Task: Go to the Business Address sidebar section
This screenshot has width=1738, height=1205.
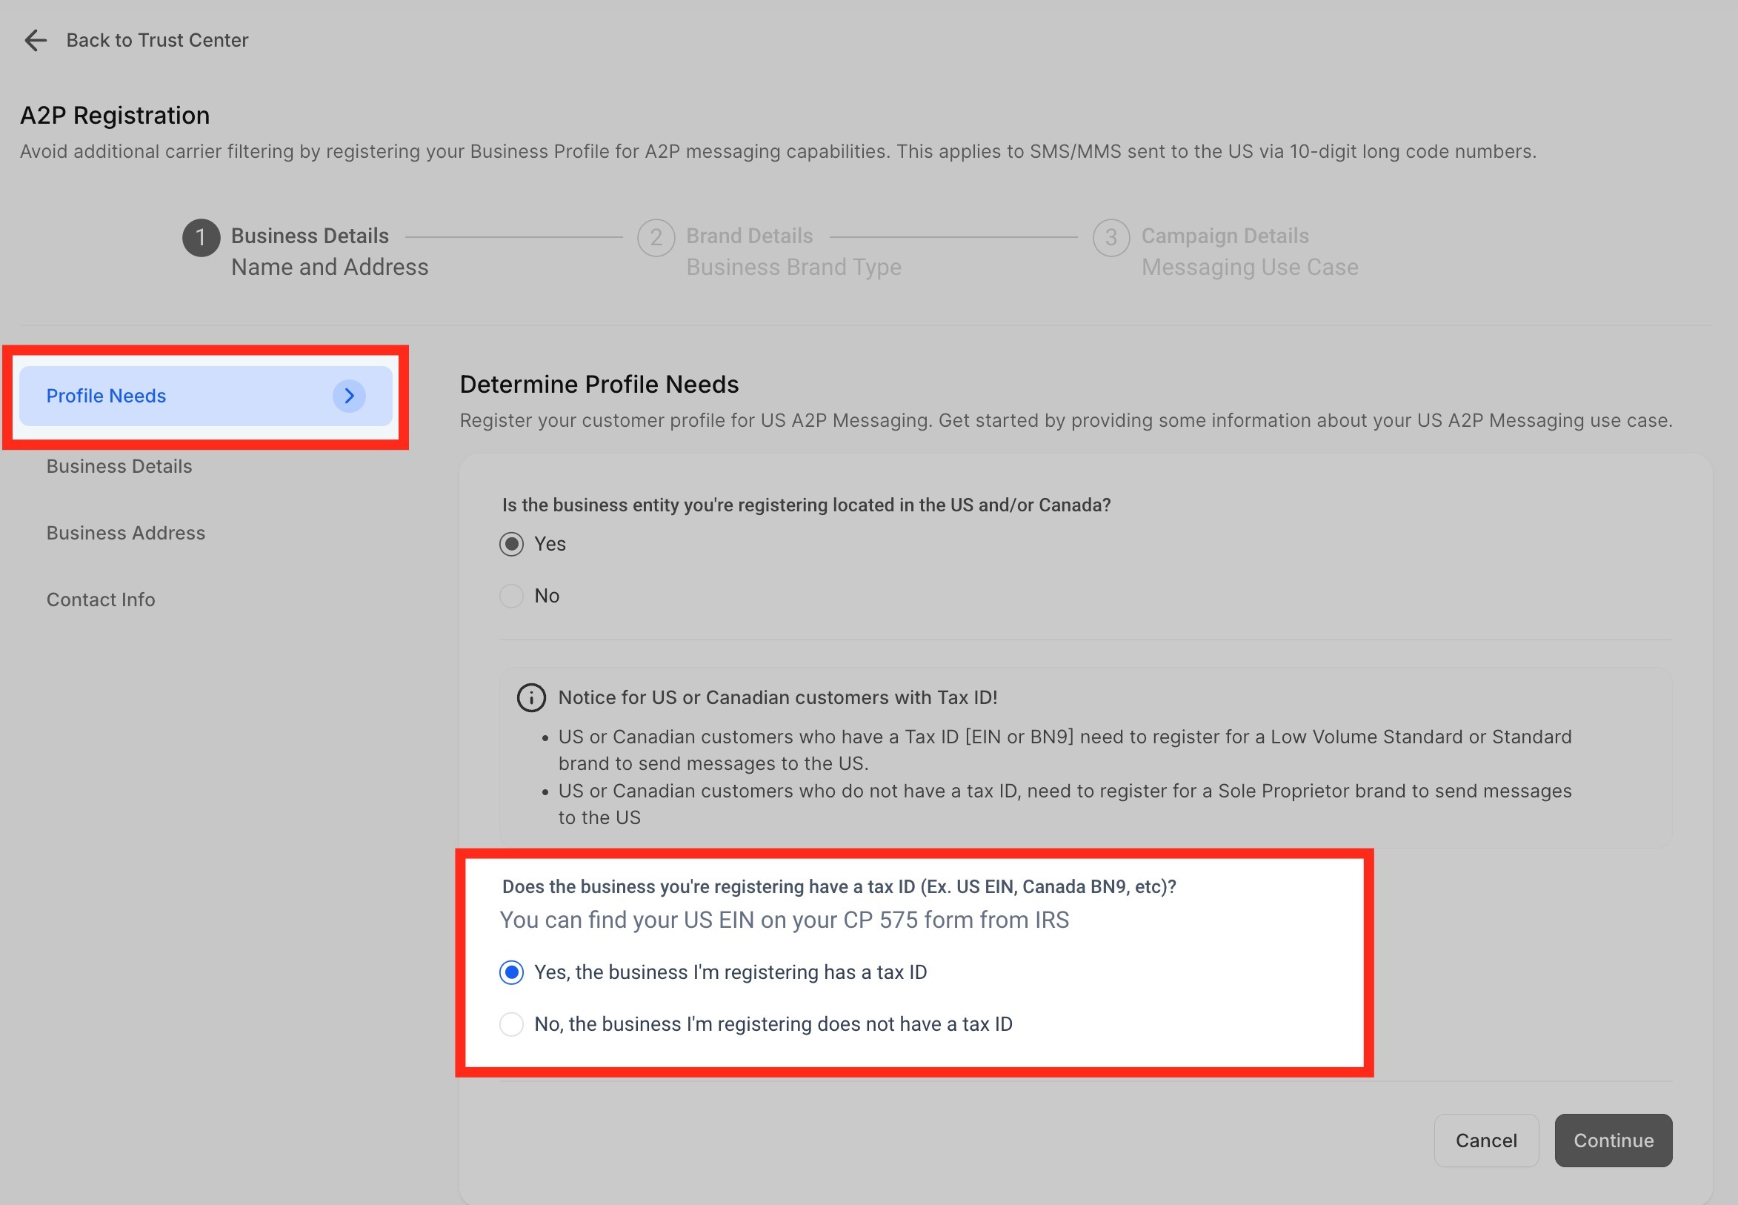Action: click(126, 532)
